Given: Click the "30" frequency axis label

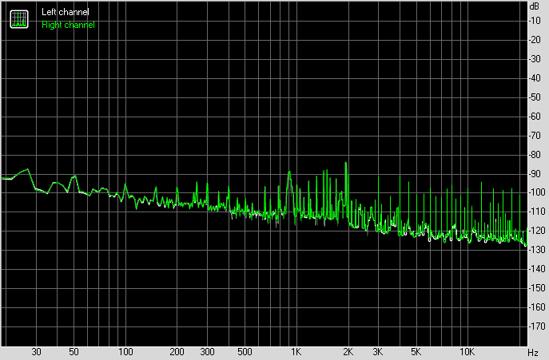Looking at the screenshot, I should point(37,352).
